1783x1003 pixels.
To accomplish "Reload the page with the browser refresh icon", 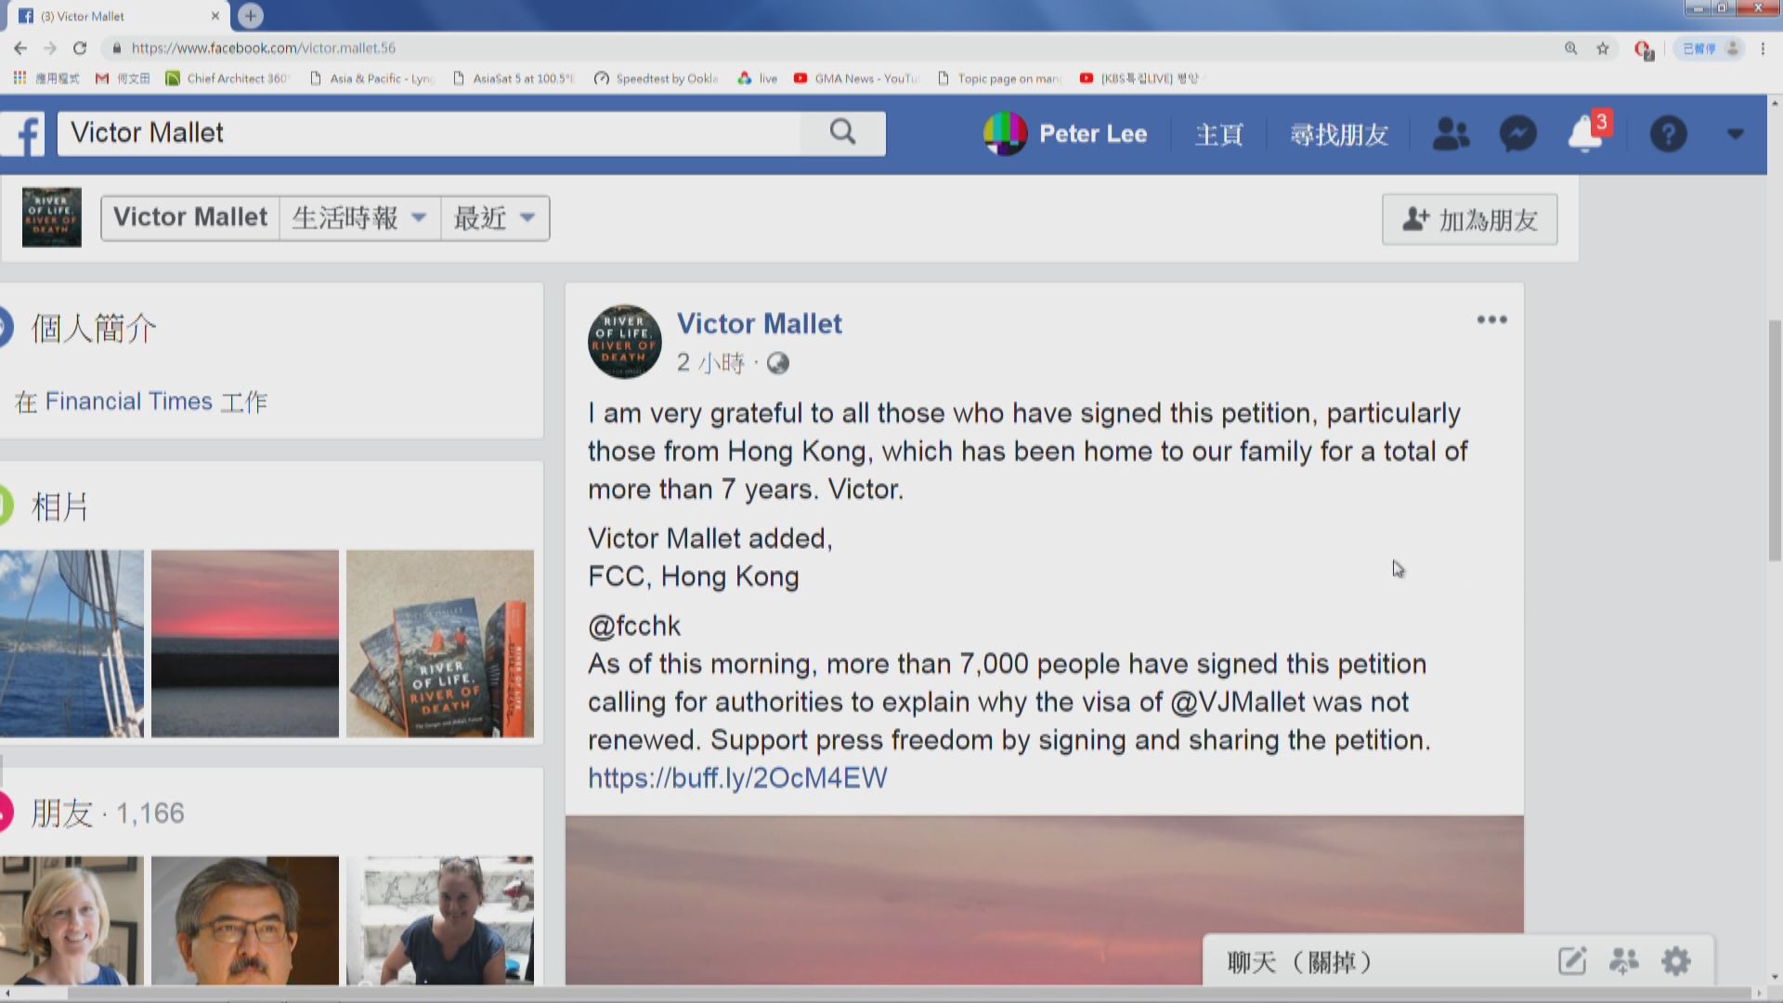I will [80, 48].
